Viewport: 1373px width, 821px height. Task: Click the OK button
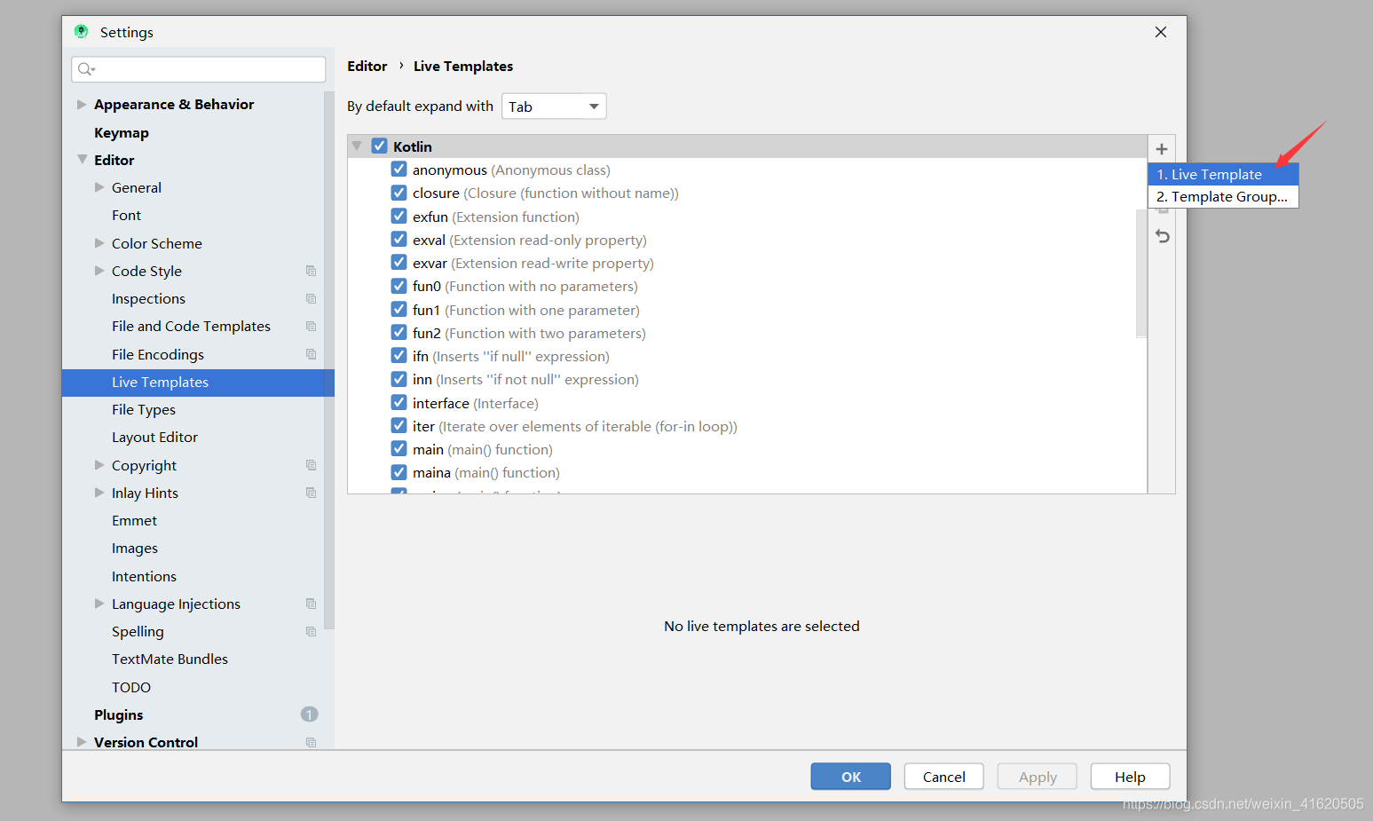pos(850,777)
